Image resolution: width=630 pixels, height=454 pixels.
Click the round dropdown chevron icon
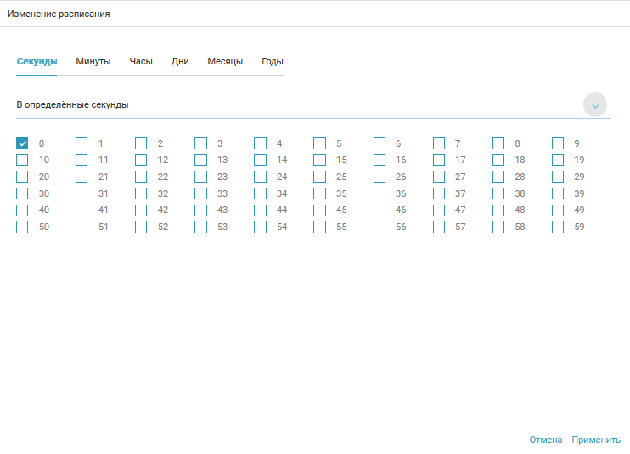[595, 104]
